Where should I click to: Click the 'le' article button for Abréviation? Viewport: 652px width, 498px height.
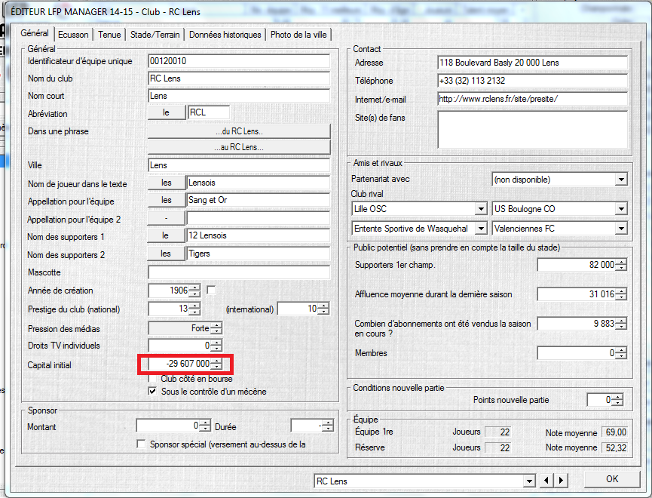pos(167,112)
